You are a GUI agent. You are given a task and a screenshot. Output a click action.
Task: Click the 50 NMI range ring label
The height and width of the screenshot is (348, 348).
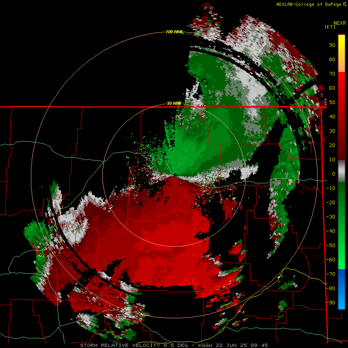click(x=174, y=103)
